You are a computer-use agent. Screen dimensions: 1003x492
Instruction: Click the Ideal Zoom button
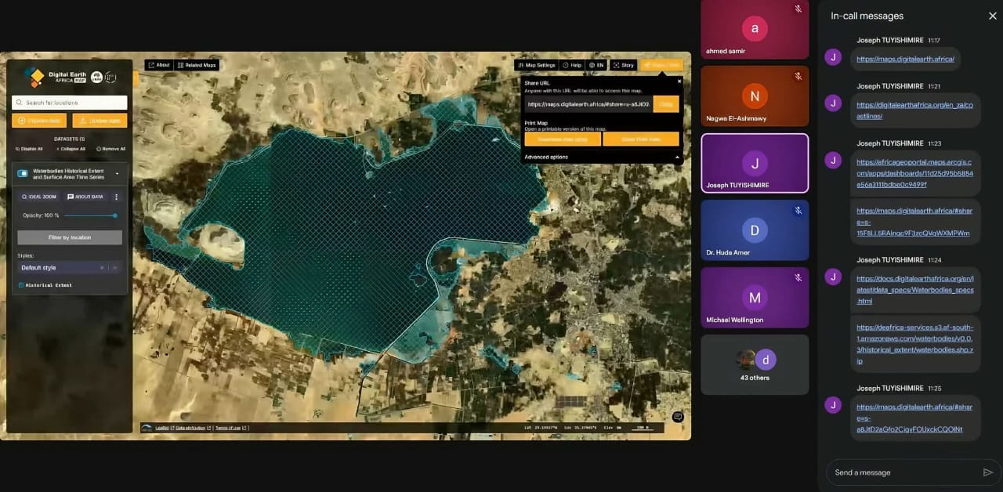pos(39,197)
